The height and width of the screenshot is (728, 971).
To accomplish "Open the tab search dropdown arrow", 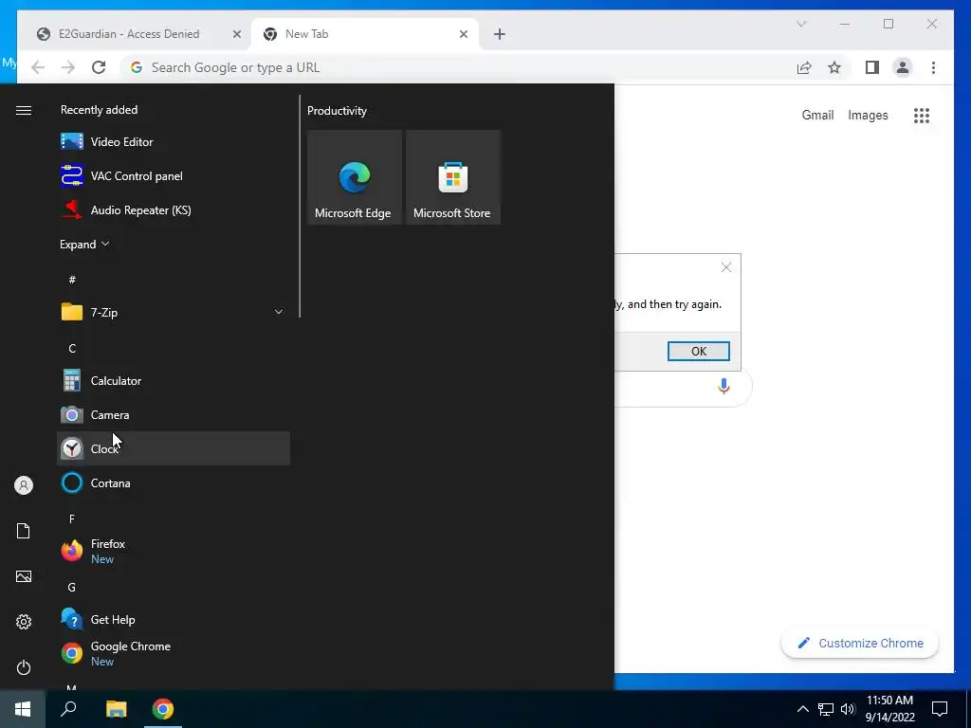I will (801, 24).
